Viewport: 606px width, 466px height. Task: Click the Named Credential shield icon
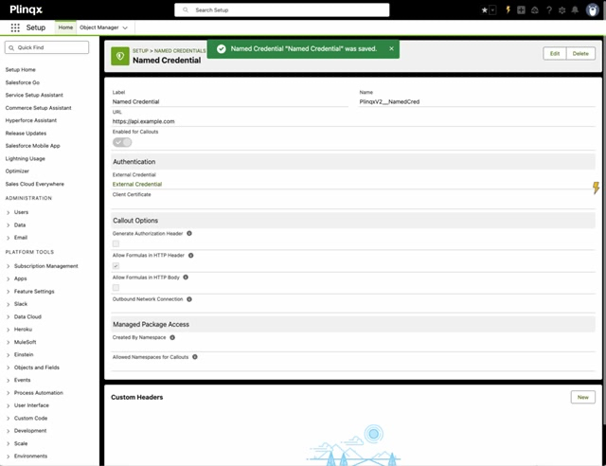(120, 57)
